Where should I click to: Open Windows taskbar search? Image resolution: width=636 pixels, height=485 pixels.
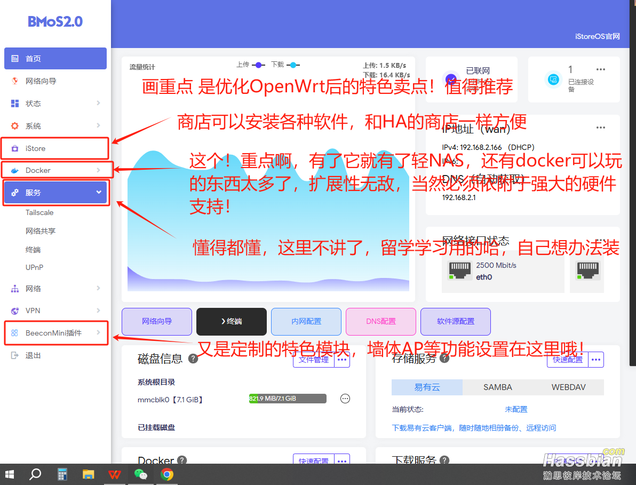point(35,474)
